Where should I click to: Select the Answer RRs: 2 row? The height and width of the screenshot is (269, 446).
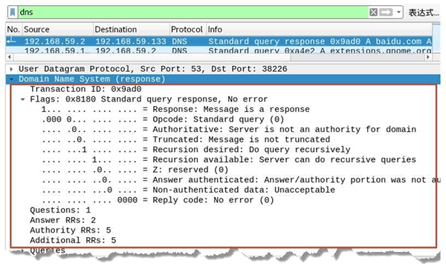[x=63, y=220]
